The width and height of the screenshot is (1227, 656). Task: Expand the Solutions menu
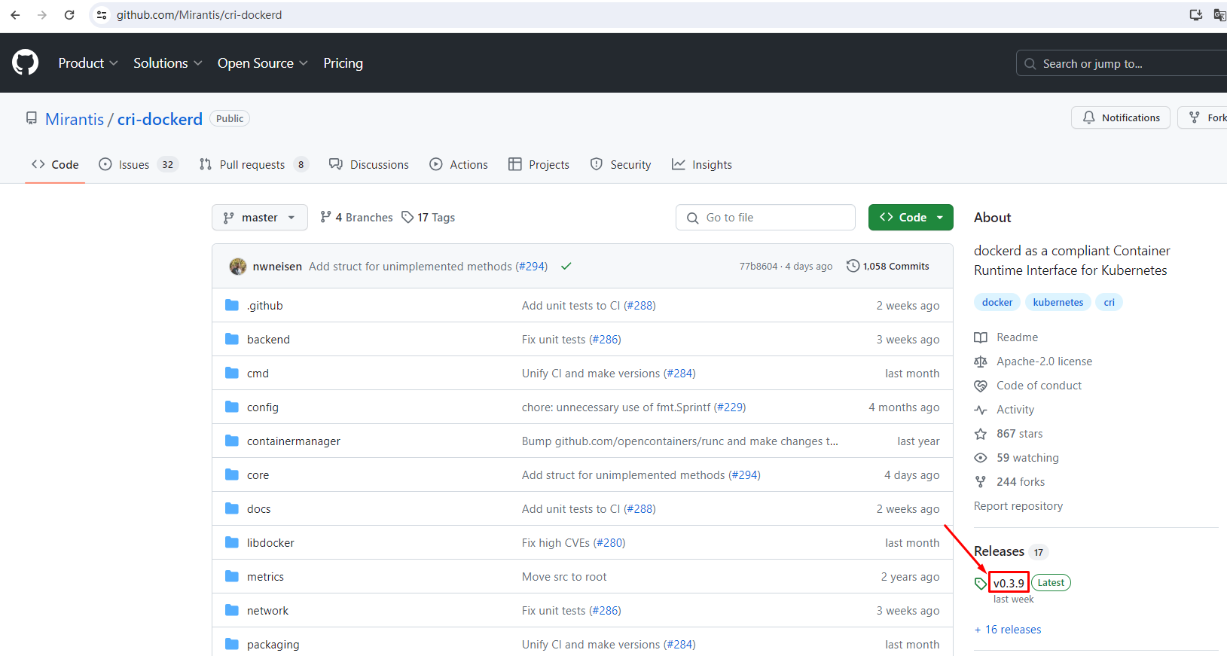click(168, 63)
